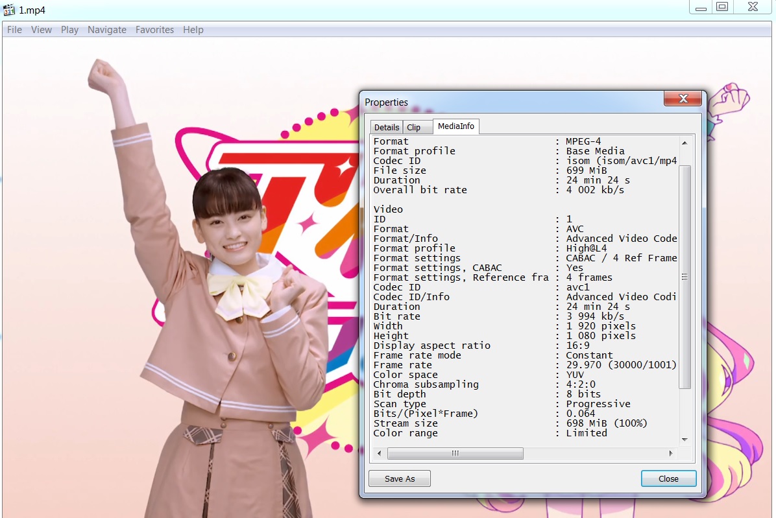Maximize the 1.mp4 player window
The height and width of the screenshot is (518, 776).
[723, 7]
